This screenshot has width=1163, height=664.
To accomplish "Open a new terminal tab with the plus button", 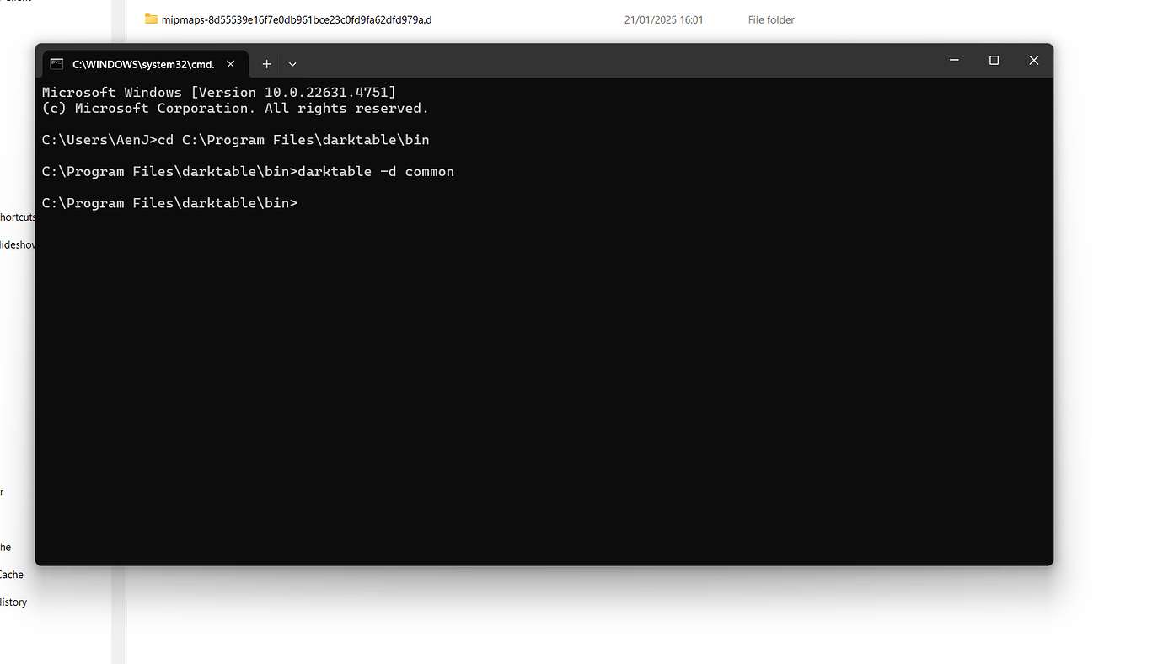I will click(x=266, y=63).
